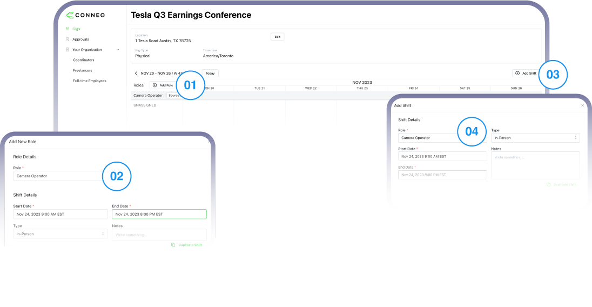Screen dimensions: 592x307
Task: Click the Role field in Add Shift dialog
Action: [x=442, y=138]
